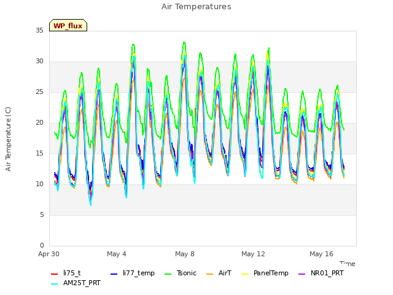This screenshot has width=393, height=295.
Task: Click the 0 y-axis tick label
Action: click(42, 245)
